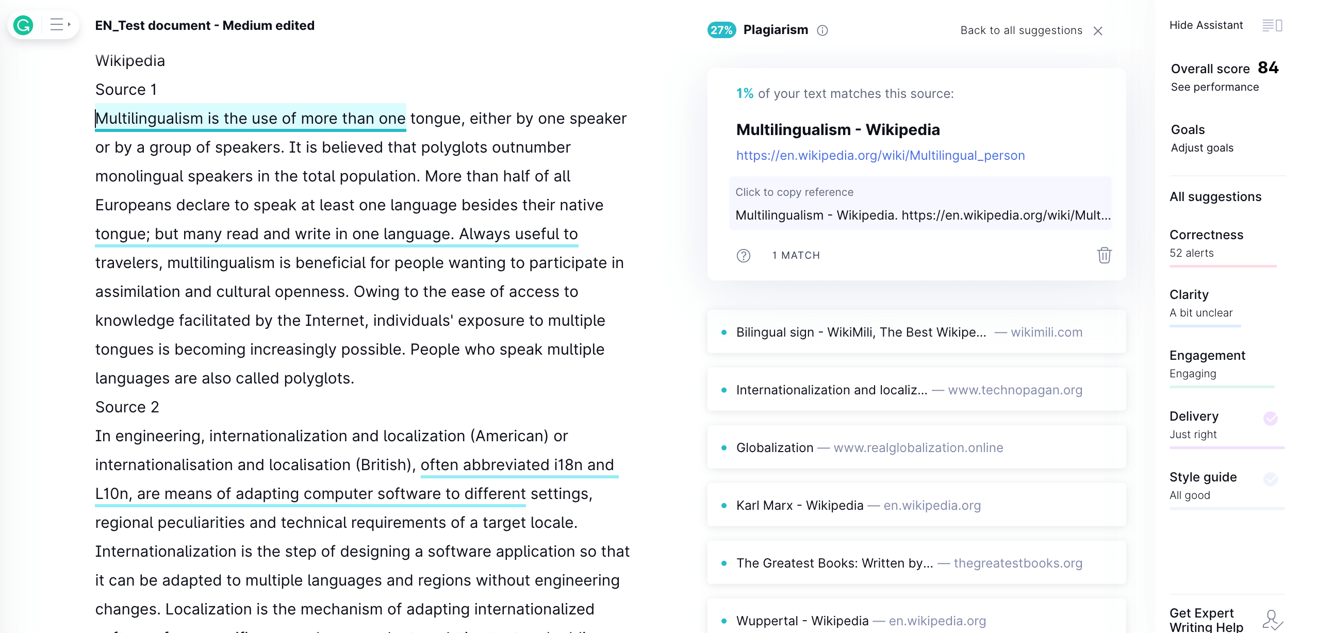Click the hamburger menu icon

[x=57, y=24]
